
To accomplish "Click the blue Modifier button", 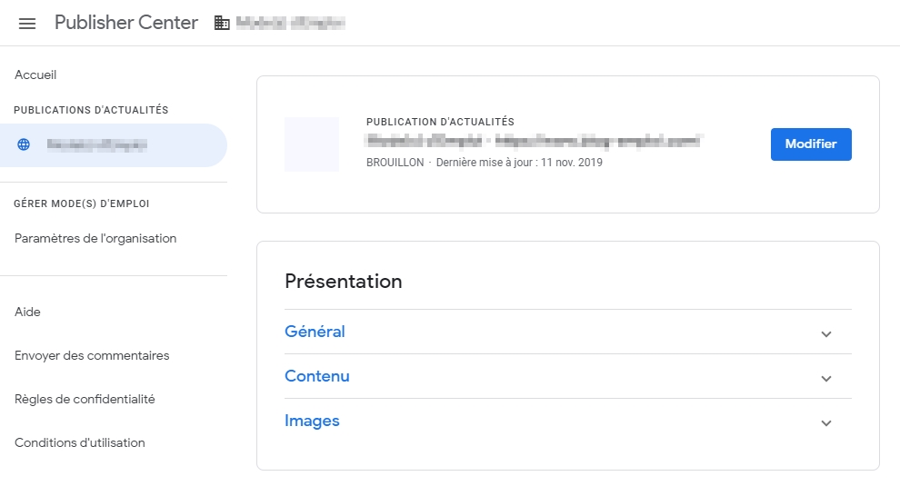I will [x=811, y=144].
